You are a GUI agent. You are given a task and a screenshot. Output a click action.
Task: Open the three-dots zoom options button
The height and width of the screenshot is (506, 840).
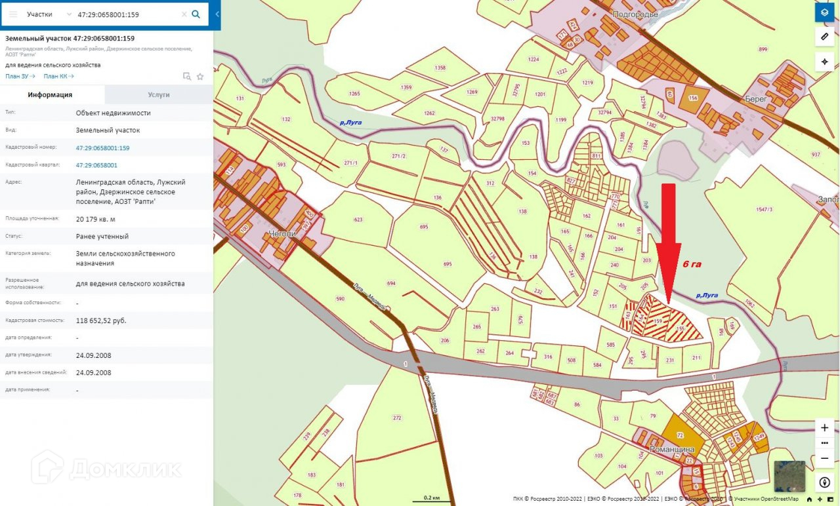coord(825,442)
